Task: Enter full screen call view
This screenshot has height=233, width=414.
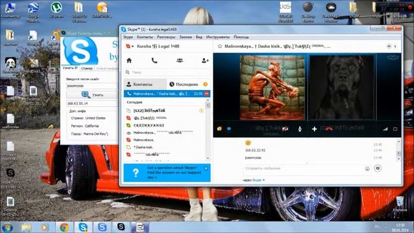Action: [395, 129]
